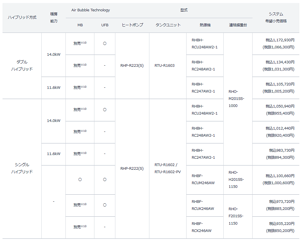Click the タンクユニット column sub-header
303x241 pixels.
(168, 25)
